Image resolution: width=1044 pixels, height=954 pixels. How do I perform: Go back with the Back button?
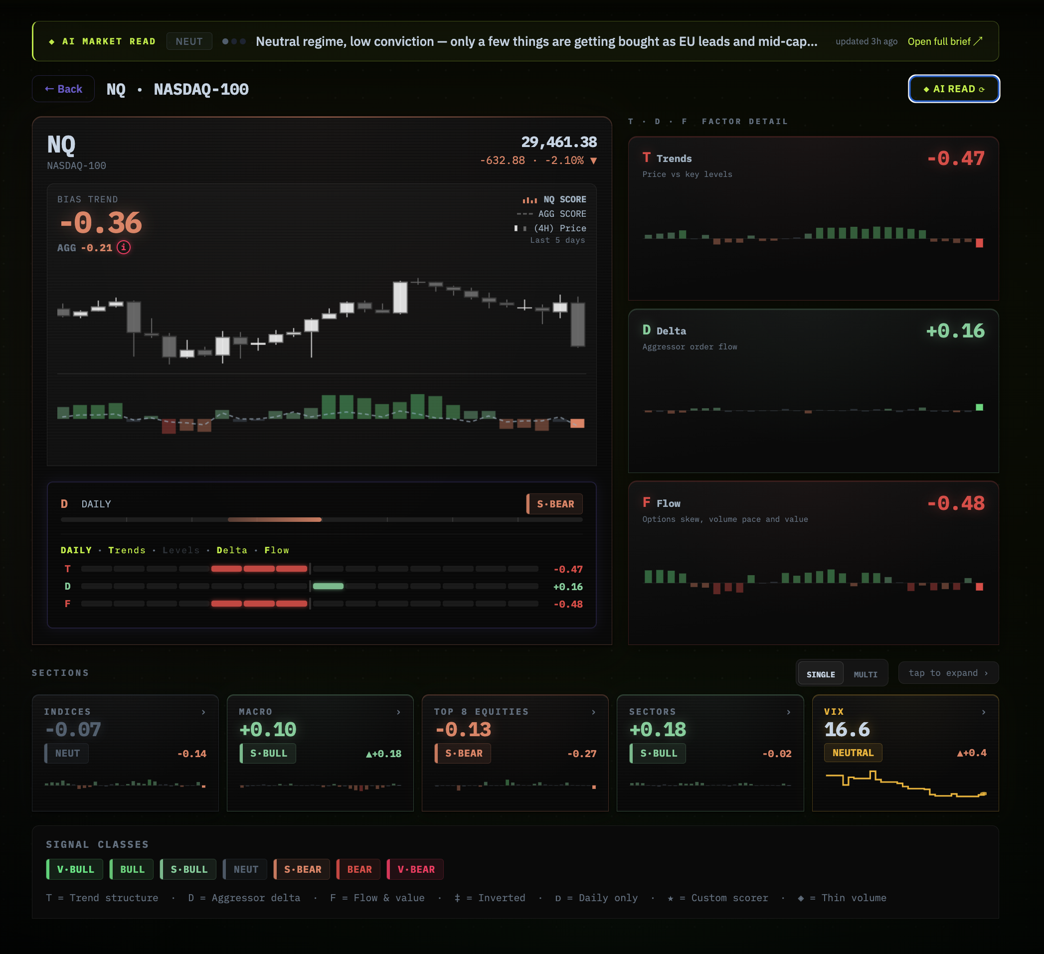(x=63, y=89)
